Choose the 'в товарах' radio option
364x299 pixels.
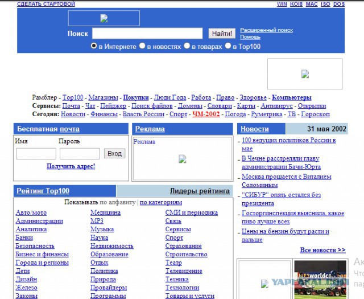coord(187,46)
